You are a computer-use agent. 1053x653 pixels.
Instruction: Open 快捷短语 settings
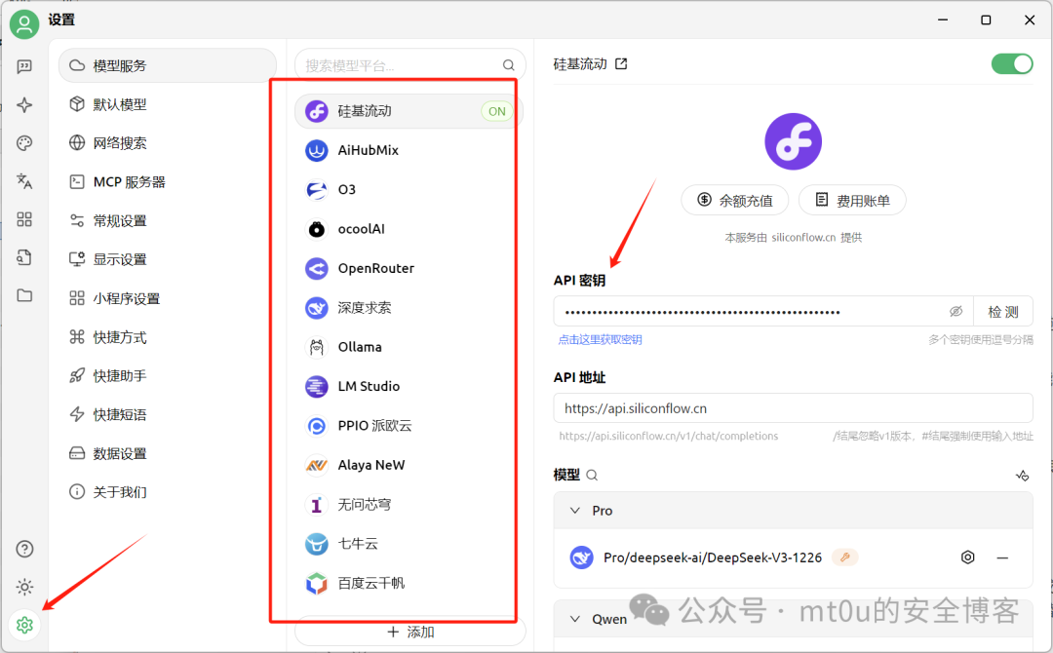point(168,415)
